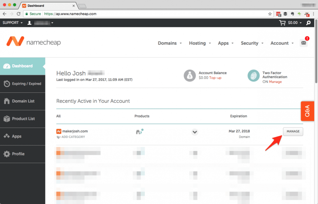
Task: Reload the page with refresh icon
Action: (18, 14)
